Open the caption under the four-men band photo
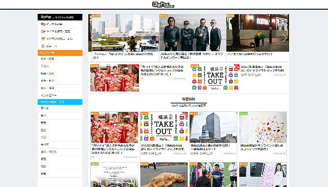This screenshot has width=328, height=187. point(192,56)
